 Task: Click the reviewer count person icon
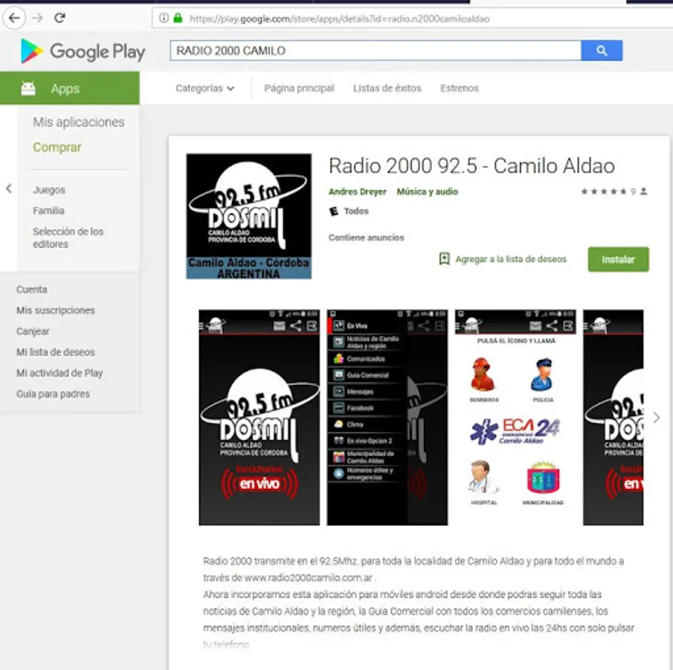click(x=643, y=191)
